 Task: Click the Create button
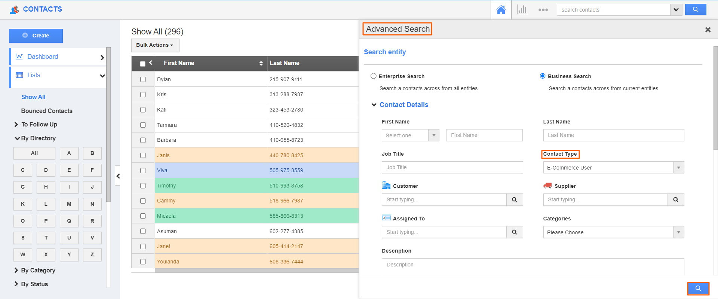point(36,36)
